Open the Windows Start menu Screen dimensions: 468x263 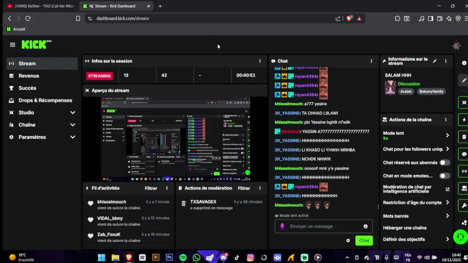coord(101,258)
